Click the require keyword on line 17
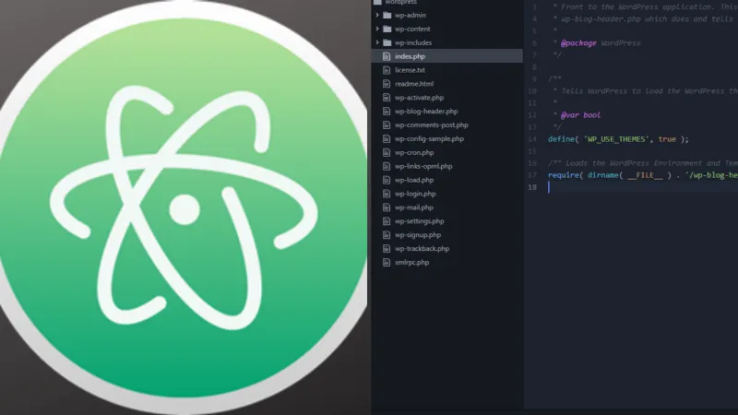Image resolution: width=738 pixels, height=415 pixels. coord(564,175)
